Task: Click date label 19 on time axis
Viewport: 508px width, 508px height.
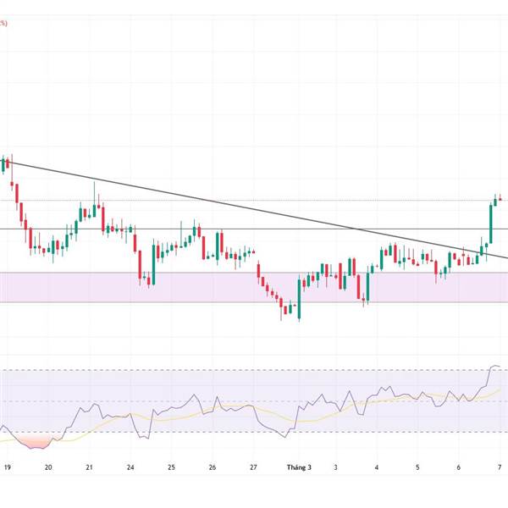Action: click(7, 467)
